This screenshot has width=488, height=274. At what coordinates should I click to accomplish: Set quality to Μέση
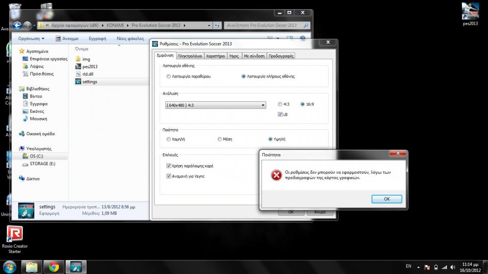click(225, 139)
